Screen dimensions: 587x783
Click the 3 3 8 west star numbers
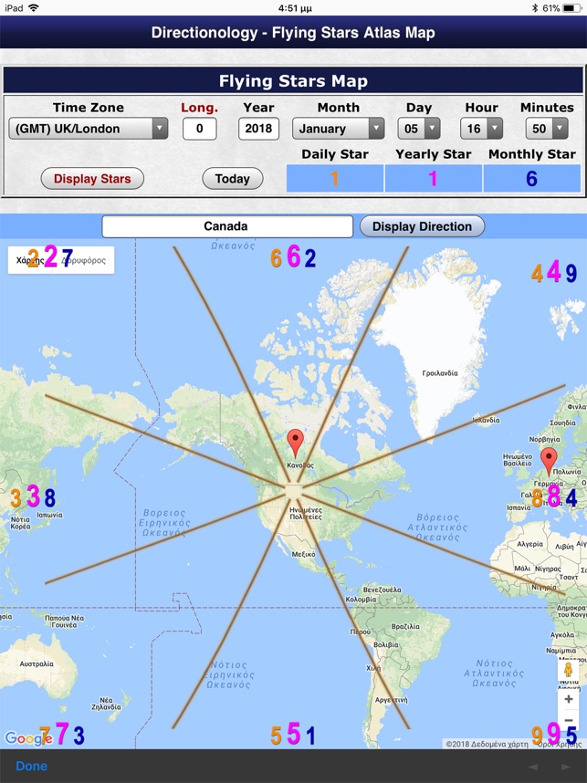click(33, 496)
